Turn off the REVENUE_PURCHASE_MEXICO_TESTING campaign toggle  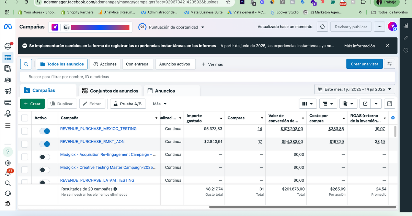[x=45, y=131]
